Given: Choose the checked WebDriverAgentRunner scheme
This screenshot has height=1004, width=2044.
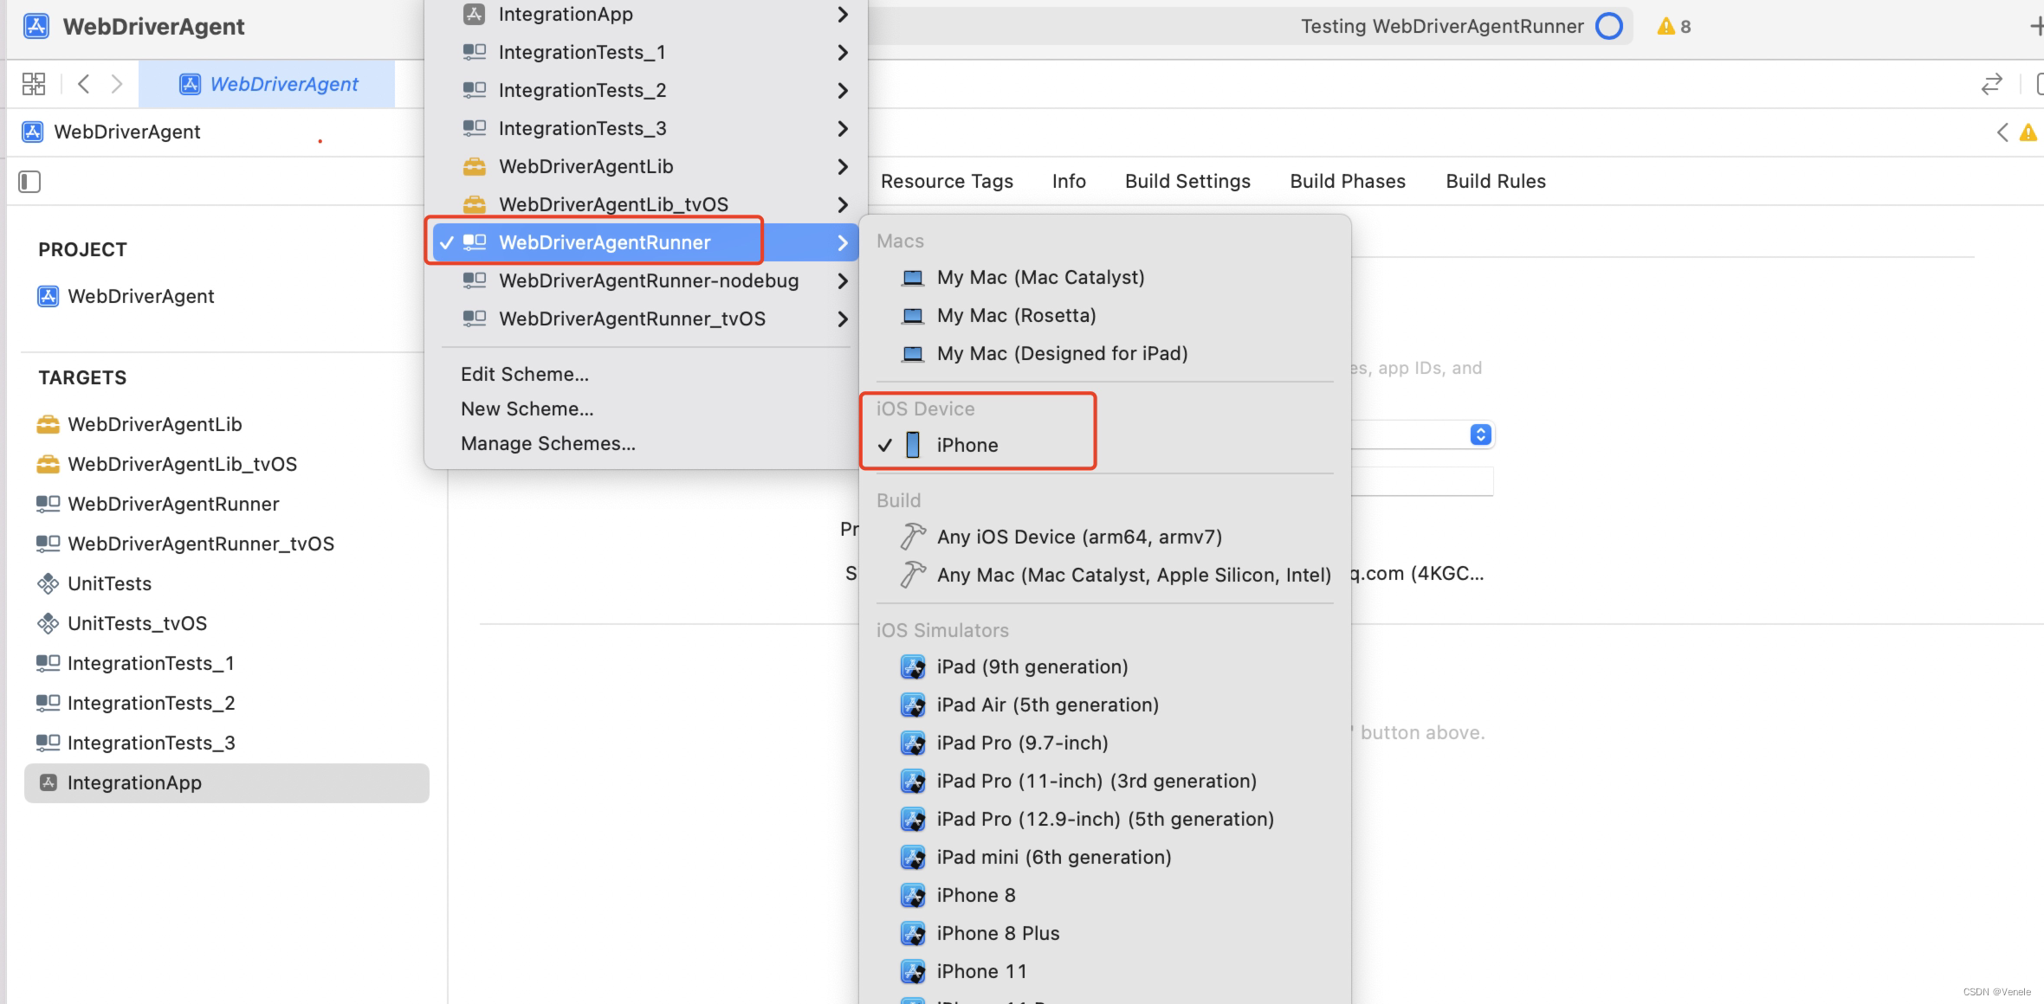Looking at the screenshot, I should (x=605, y=242).
